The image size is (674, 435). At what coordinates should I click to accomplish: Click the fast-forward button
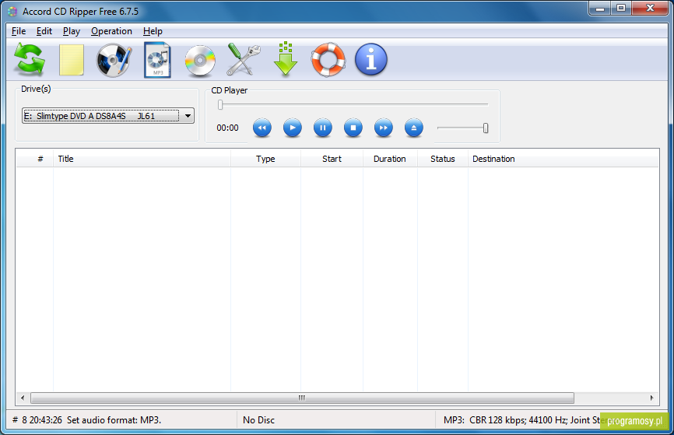384,128
